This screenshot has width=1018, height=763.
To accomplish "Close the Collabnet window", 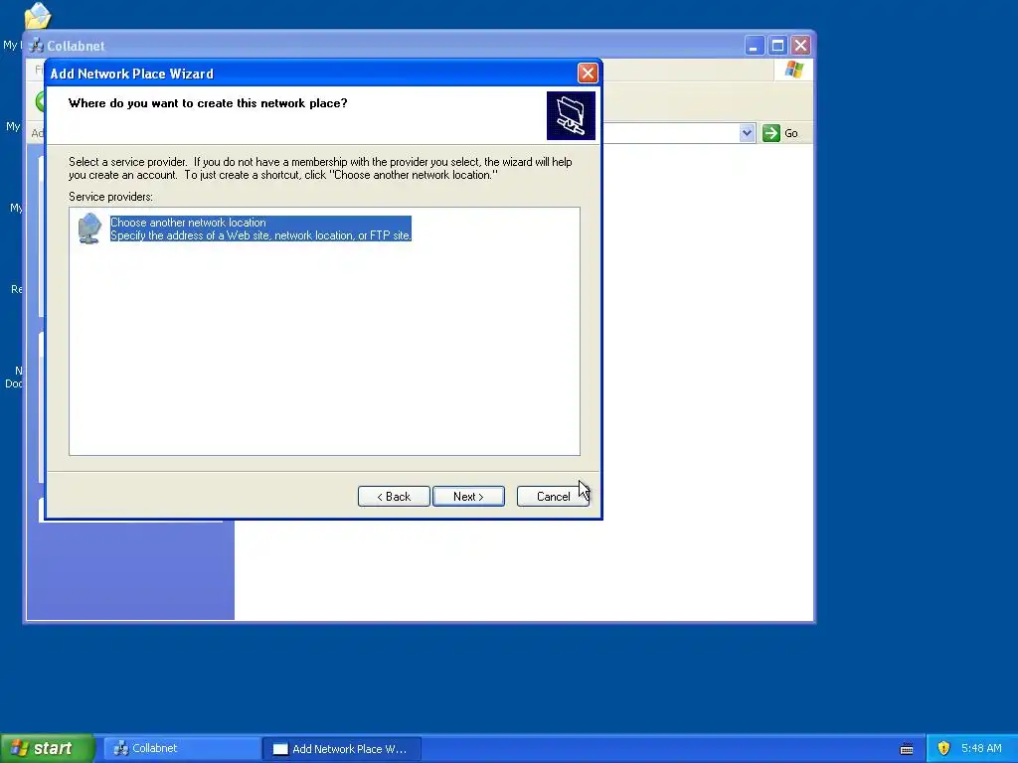I will (x=800, y=46).
